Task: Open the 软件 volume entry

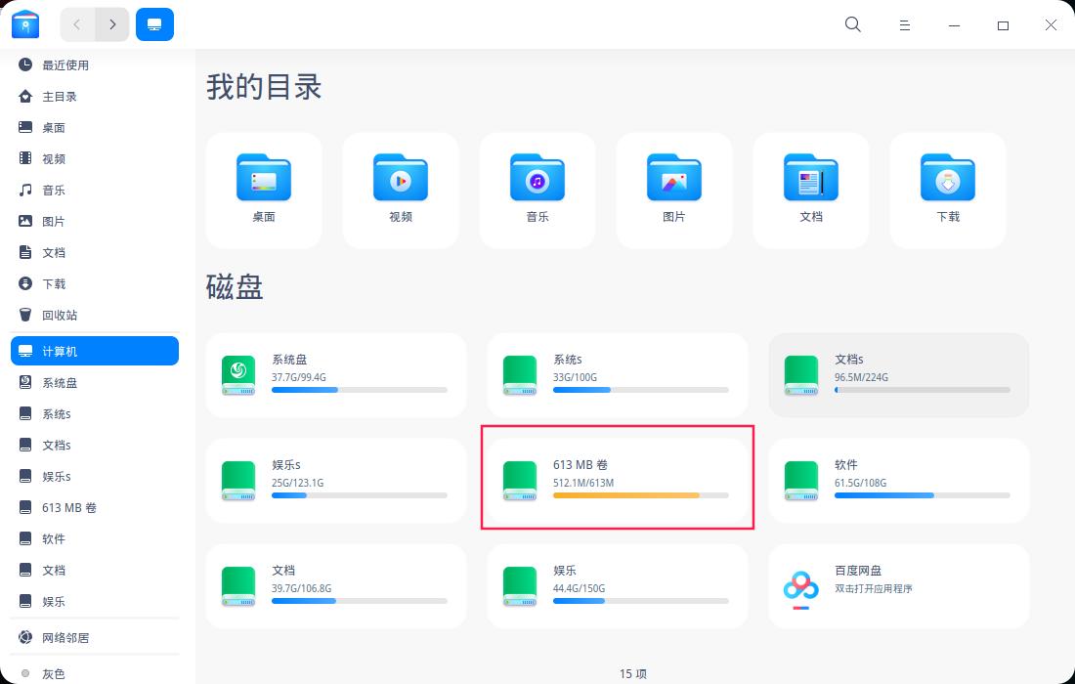Action: (x=897, y=479)
